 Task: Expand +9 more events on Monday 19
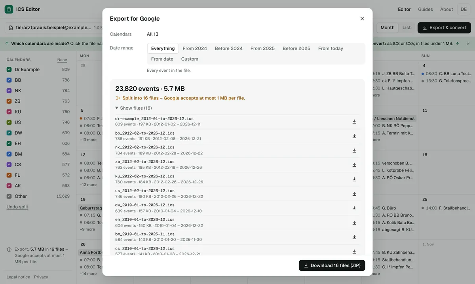87,229
